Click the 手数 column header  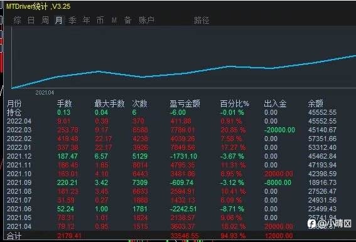[x=64, y=103]
